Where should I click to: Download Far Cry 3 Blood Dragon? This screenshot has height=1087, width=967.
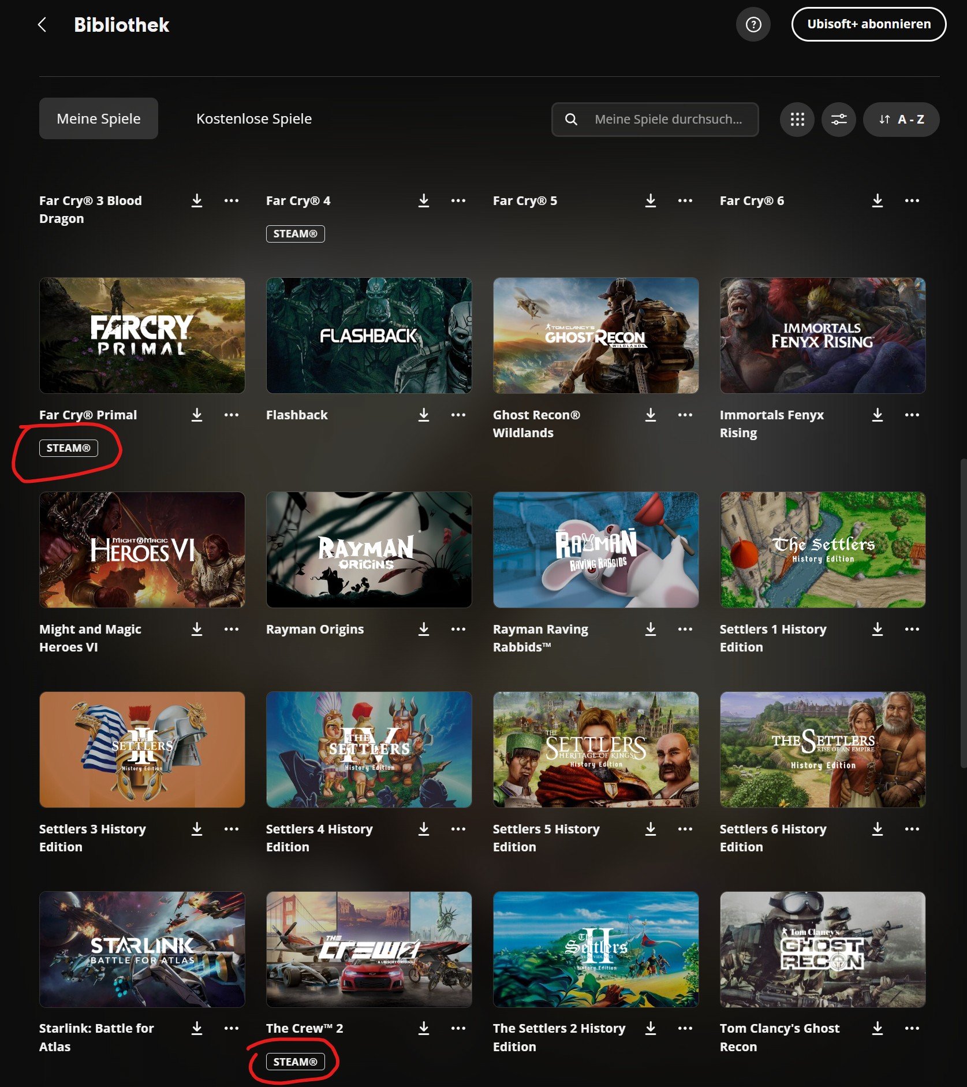[x=197, y=200]
